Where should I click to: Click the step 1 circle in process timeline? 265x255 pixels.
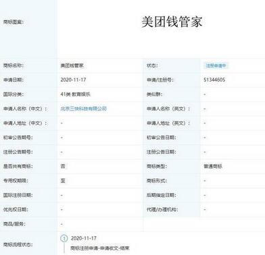click(64, 238)
